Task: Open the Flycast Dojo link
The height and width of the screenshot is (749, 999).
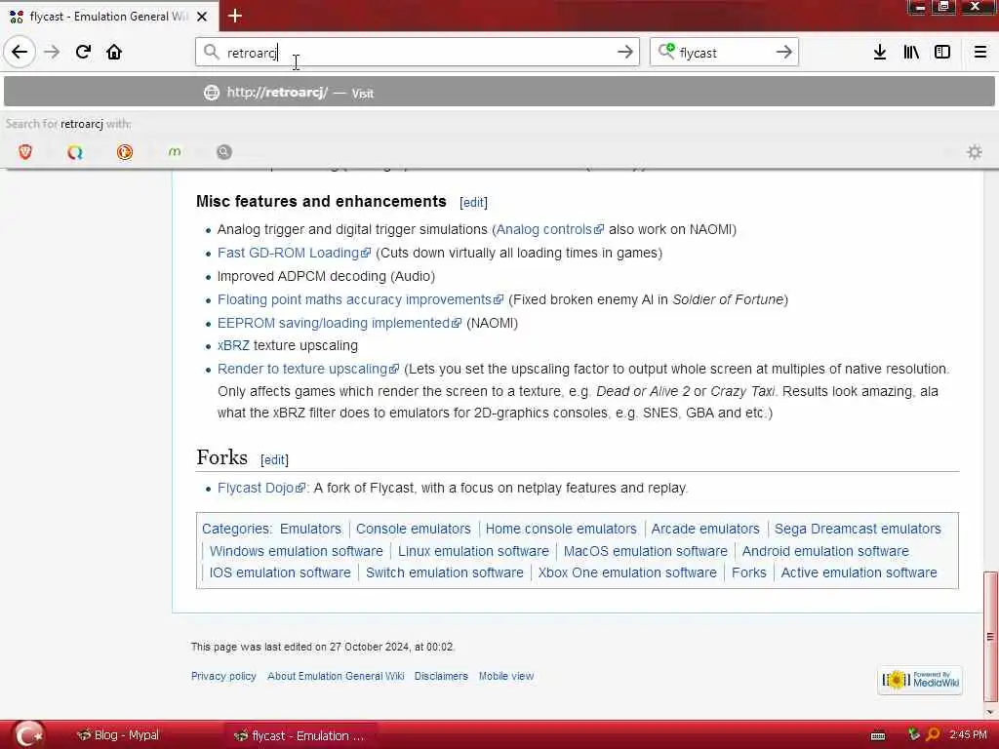Action: [260, 488]
